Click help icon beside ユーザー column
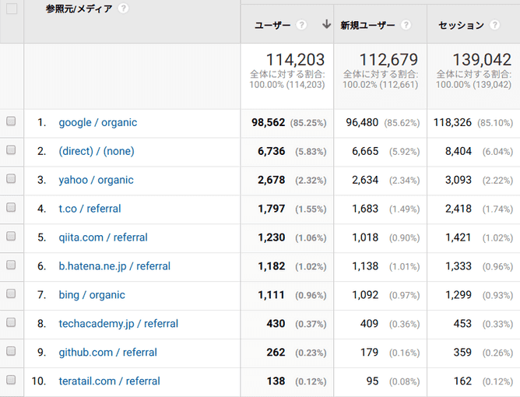Image resolution: width=520 pixels, height=397 pixels. [302, 25]
